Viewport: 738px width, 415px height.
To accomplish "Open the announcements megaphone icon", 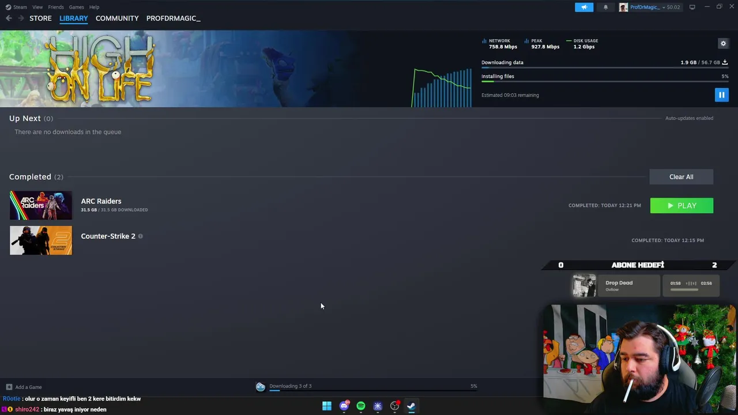I will pyautogui.click(x=583, y=7).
